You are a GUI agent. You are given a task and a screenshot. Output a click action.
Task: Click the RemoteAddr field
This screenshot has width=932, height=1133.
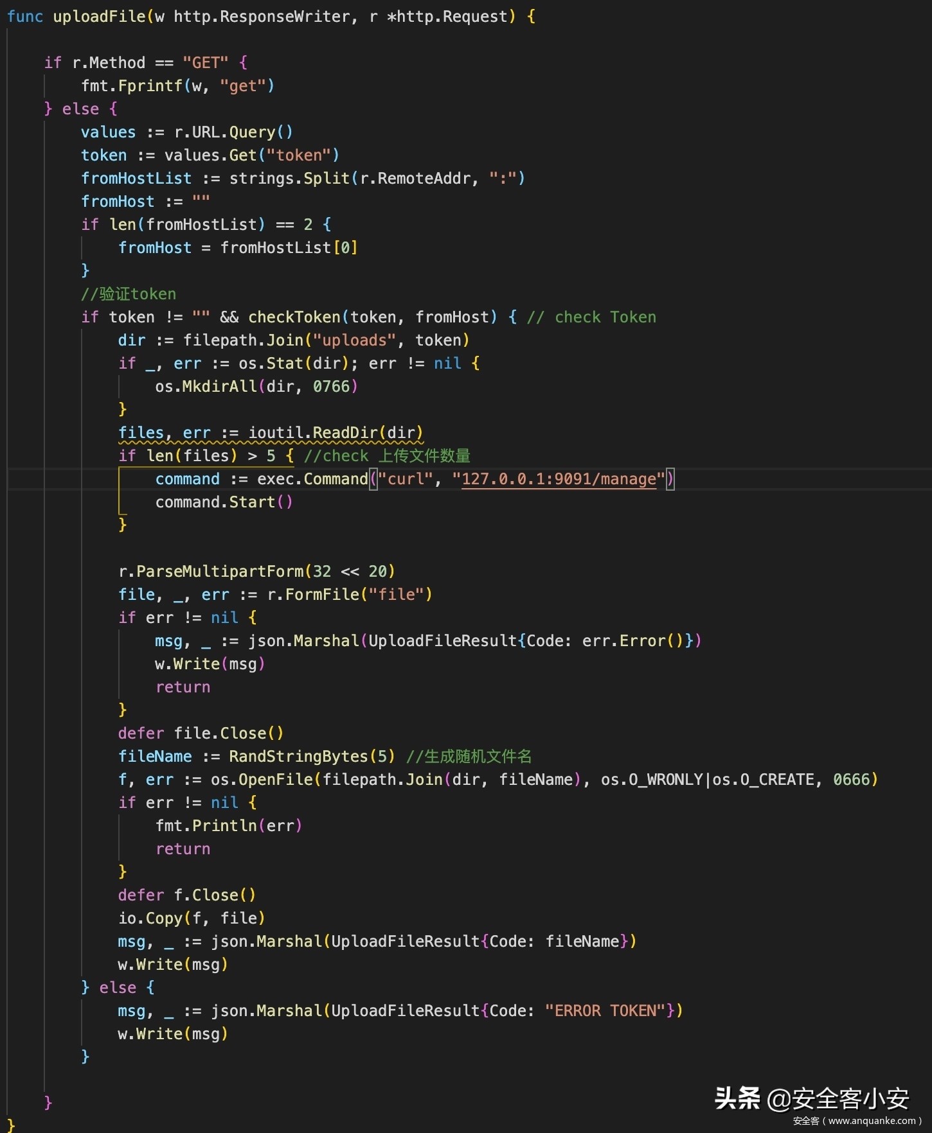[424, 179]
